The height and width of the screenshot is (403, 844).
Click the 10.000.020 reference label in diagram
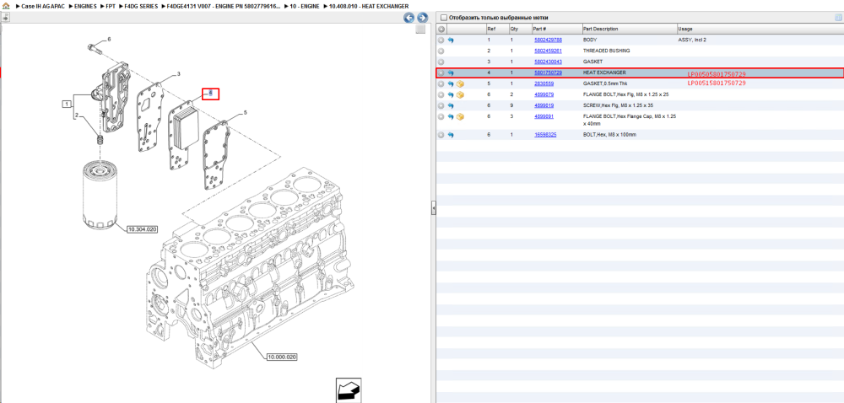[282, 357]
